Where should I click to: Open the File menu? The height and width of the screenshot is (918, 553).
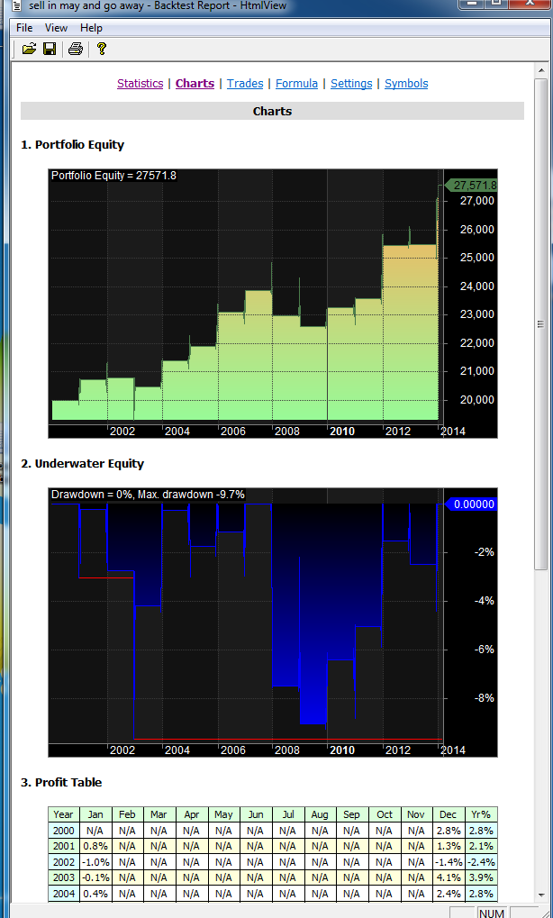[24, 28]
